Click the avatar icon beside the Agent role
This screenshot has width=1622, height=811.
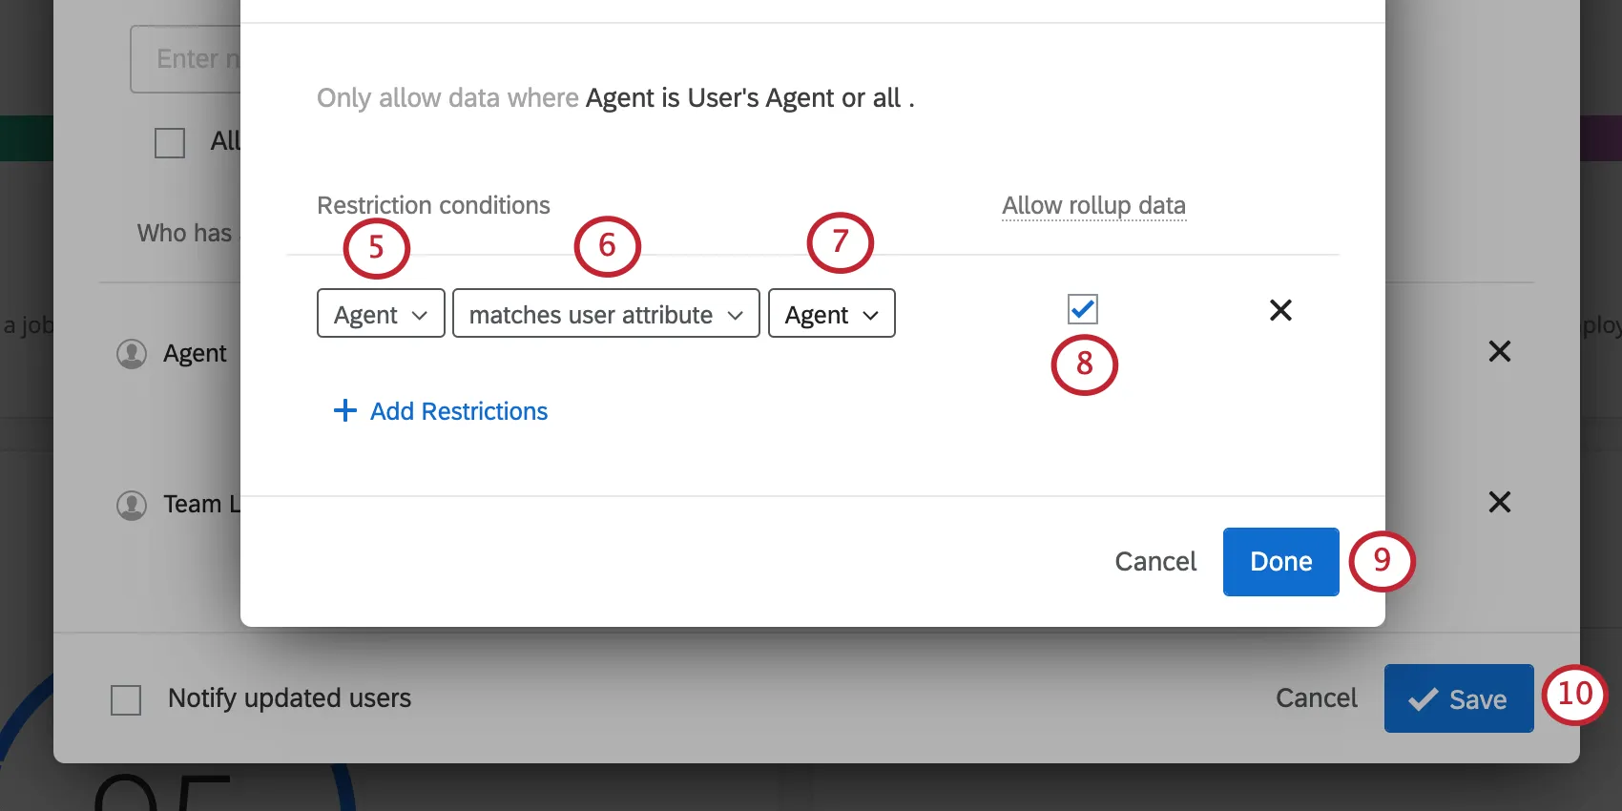coord(131,352)
